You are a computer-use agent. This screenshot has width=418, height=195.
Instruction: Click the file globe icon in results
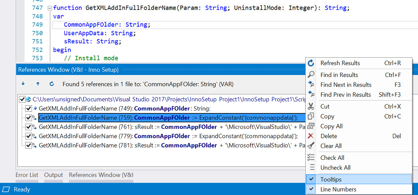tap(29, 99)
